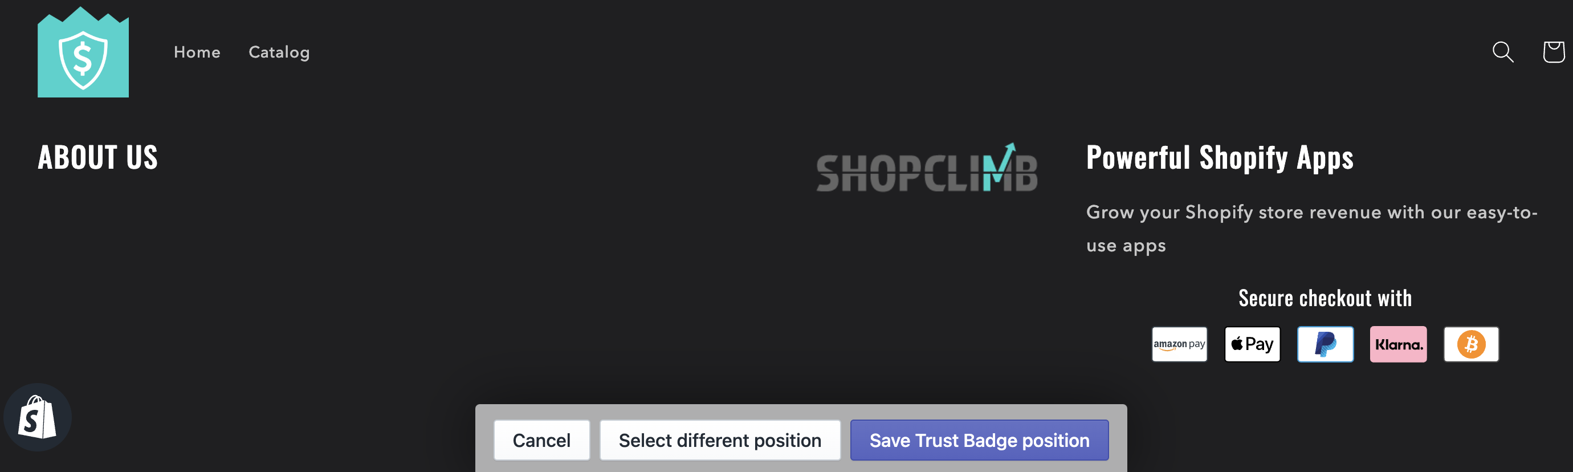Viewport: 1573px width, 472px height.
Task: Click the teal dollar-shield store logo
Action: pyautogui.click(x=83, y=52)
